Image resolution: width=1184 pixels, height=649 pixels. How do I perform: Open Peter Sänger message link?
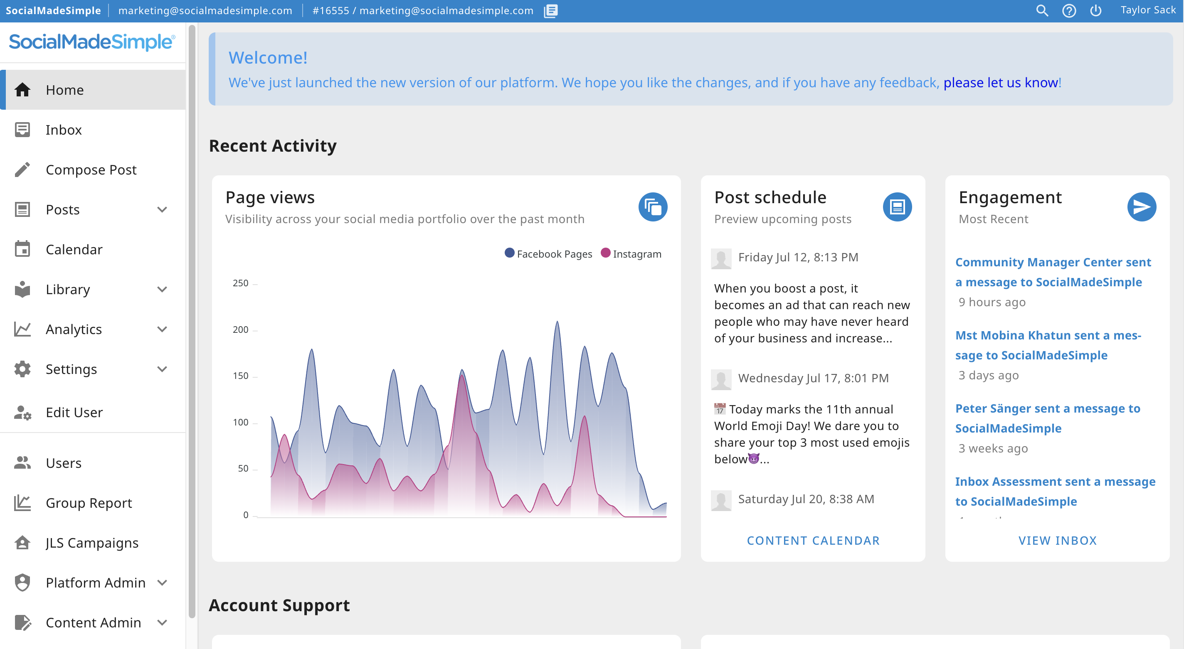pyautogui.click(x=1048, y=418)
